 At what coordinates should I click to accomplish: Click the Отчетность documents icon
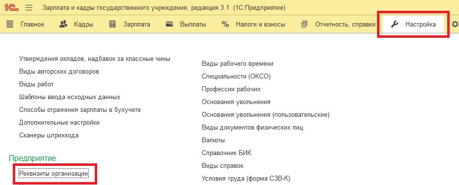click(304, 25)
